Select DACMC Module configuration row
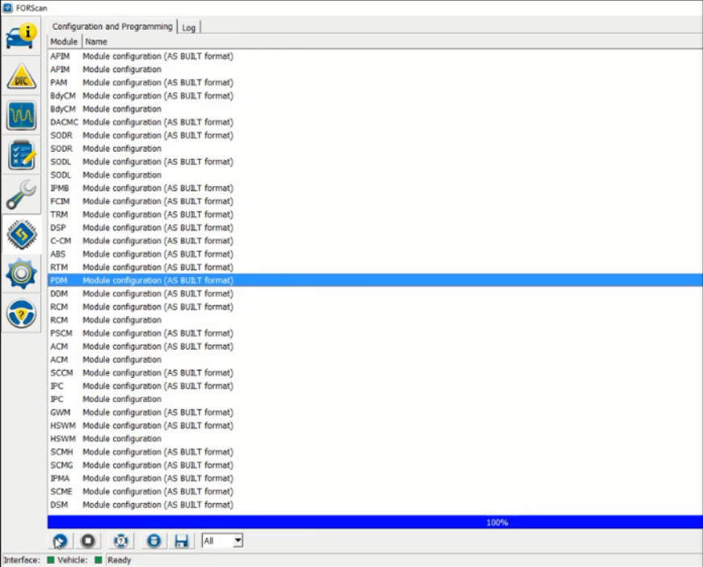This screenshot has height=567, width=703. 375,122
